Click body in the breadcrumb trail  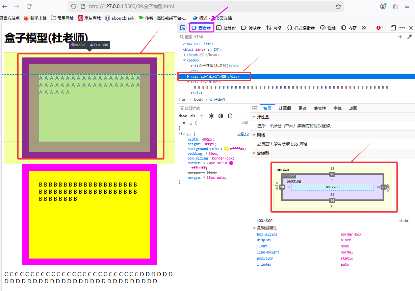tap(199, 99)
